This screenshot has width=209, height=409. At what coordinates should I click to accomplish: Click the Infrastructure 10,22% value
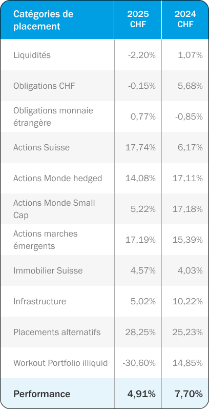pos(187,301)
